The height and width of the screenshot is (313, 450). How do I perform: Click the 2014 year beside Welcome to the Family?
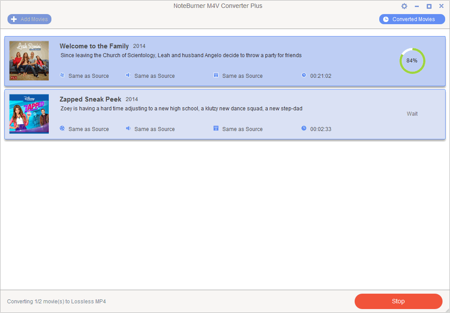click(139, 46)
